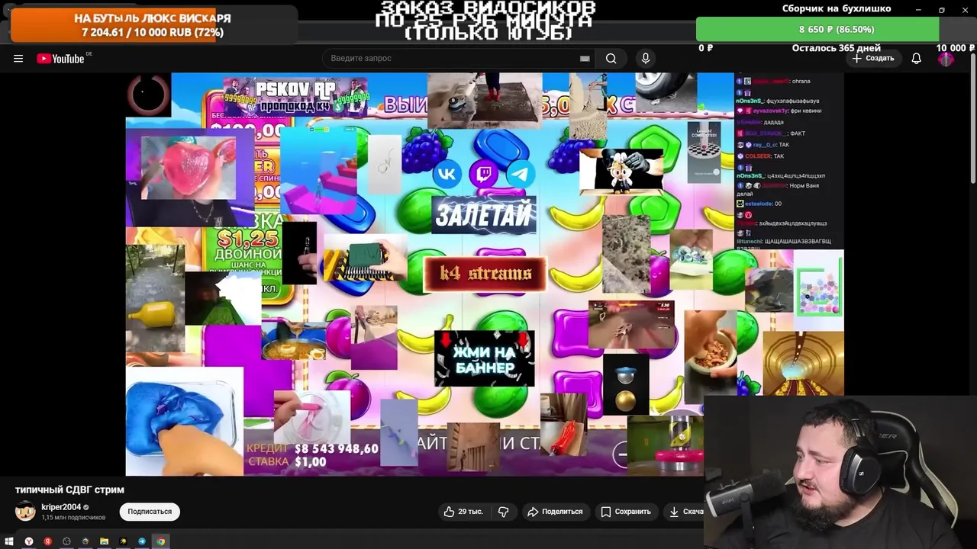Viewport: 977px width, 549px height.
Task: Open File Explorer from the taskbar
Action: point(105,541)
